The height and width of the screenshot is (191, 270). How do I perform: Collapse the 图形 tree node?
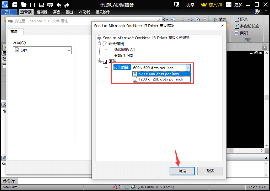click(x=100, y=61)
